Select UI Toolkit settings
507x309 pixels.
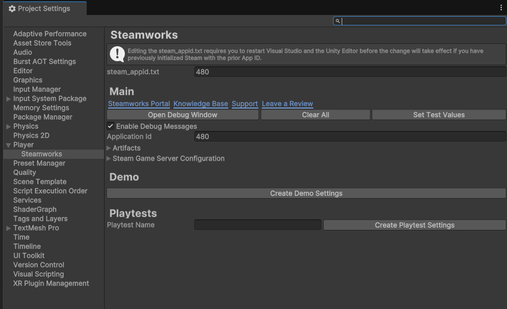pyautogui.click(x=29, y=256)
